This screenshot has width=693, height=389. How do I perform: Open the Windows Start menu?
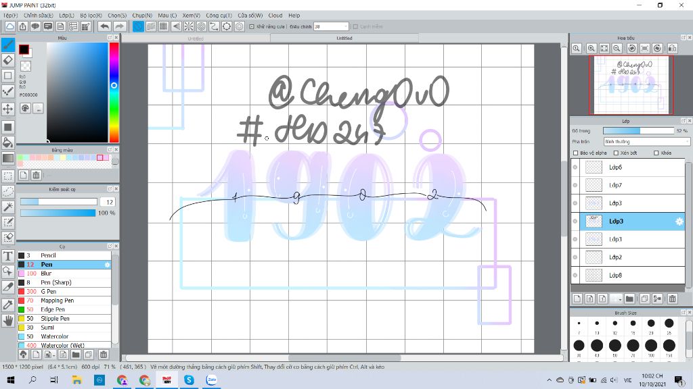tap(11, 380)
